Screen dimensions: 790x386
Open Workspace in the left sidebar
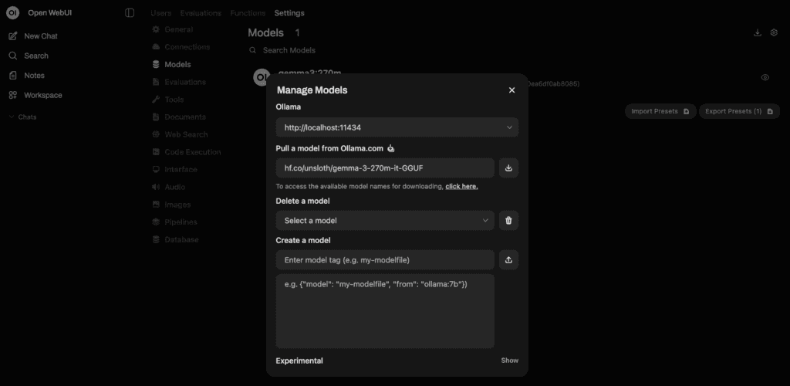pyautogui.click(x=35, y=95)
